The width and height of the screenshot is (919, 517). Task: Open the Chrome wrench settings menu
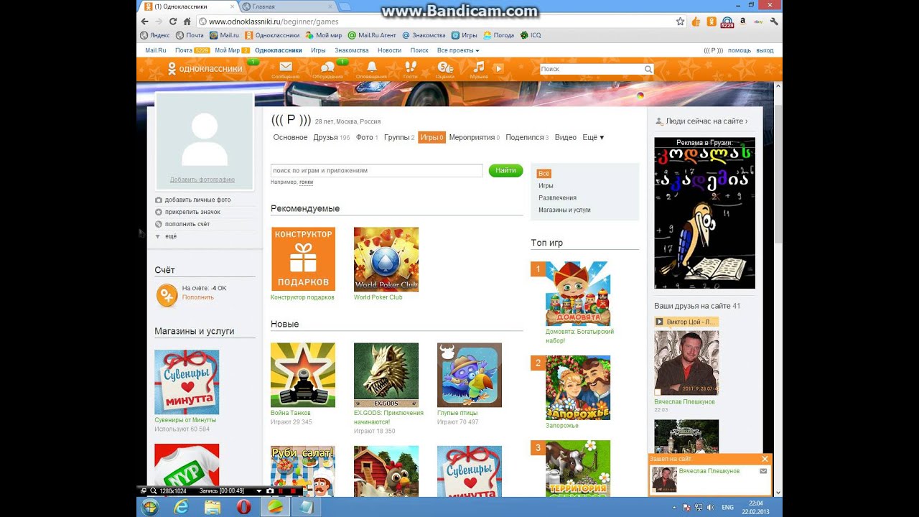(x=774, y=22)
